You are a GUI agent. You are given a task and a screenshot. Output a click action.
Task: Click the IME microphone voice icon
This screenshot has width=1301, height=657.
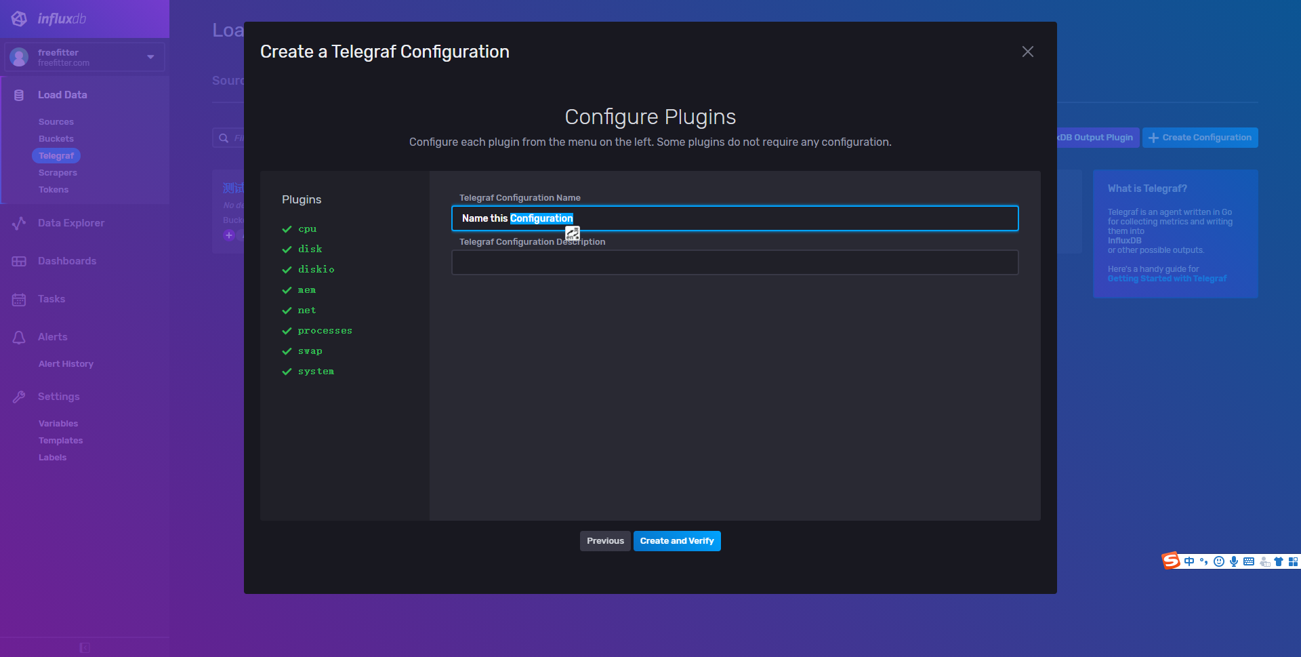(1234, 561)
